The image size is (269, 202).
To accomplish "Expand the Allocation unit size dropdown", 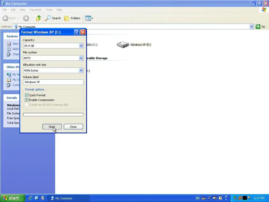I will [81, 70].
